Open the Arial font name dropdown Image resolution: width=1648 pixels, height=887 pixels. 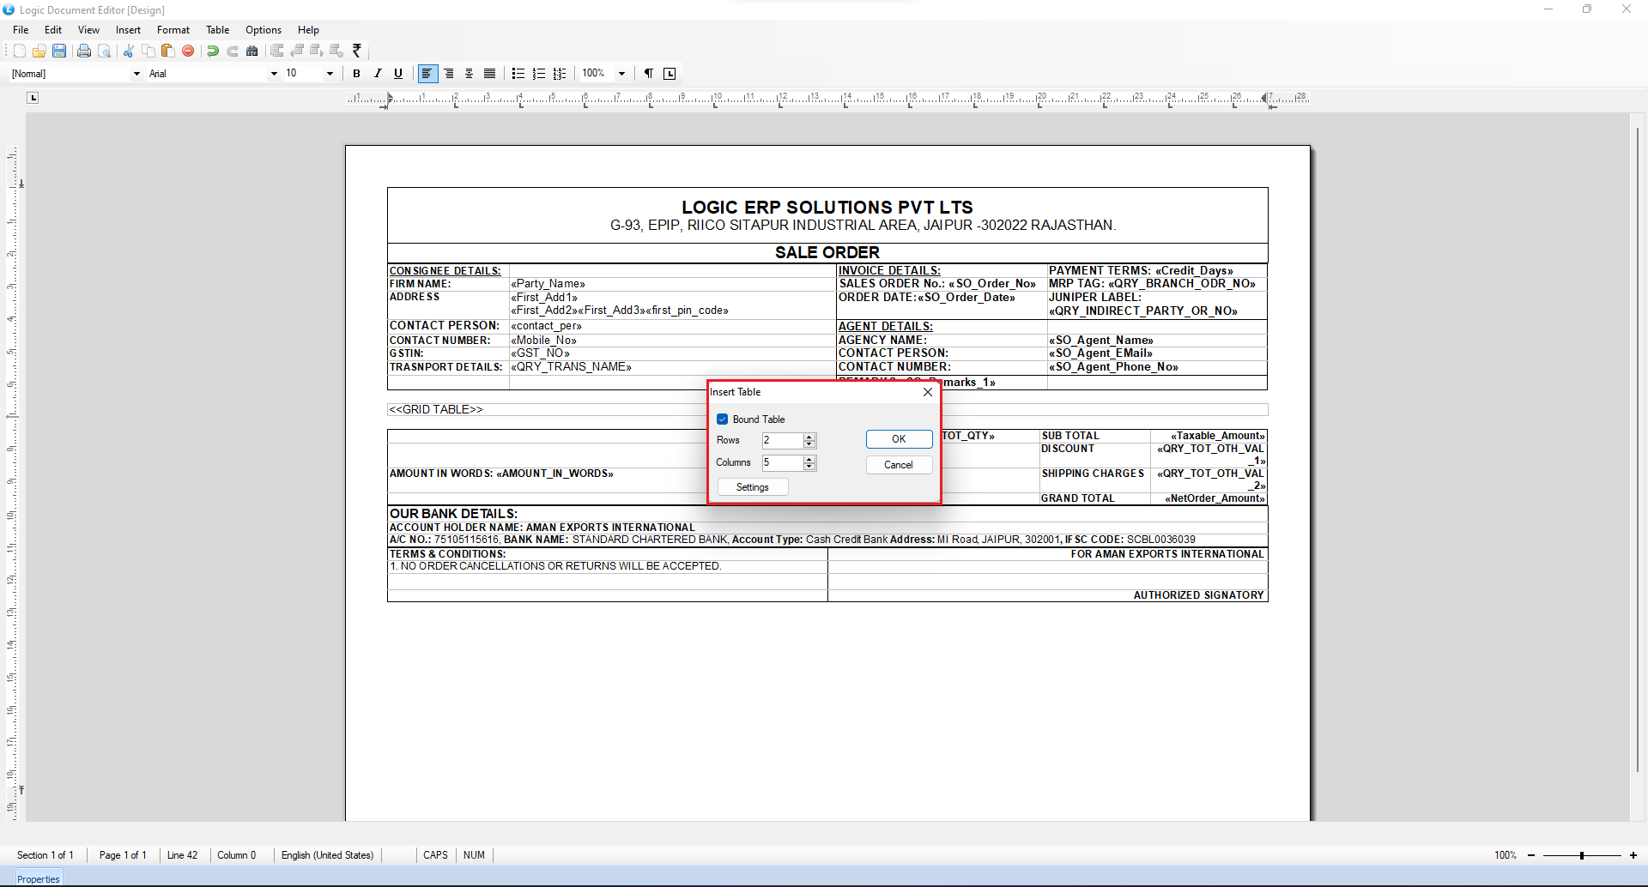coord(274,74)
